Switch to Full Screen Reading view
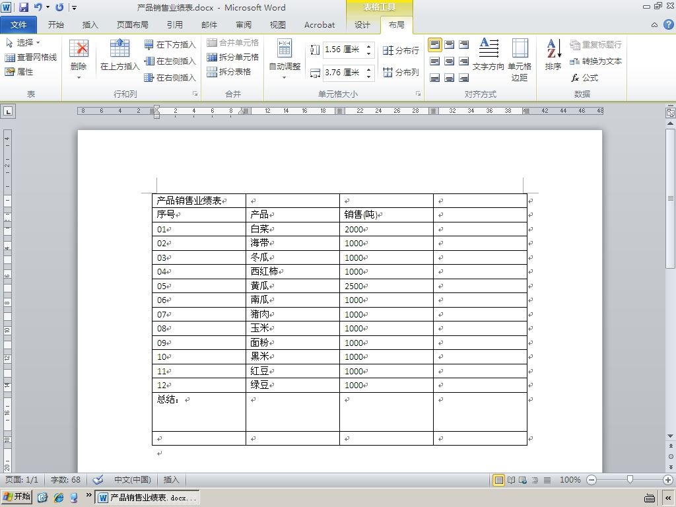Viewport: 676px width, 507px height. [x=512, y=480]
